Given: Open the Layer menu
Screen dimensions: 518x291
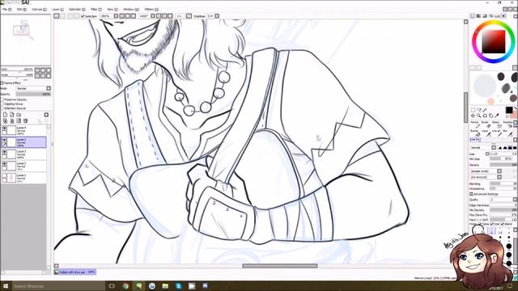Looking at the screenshot, I should (x=57, y=9).
